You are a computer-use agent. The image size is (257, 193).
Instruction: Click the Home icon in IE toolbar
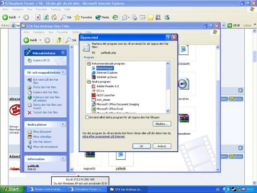[x=54, y=17]
